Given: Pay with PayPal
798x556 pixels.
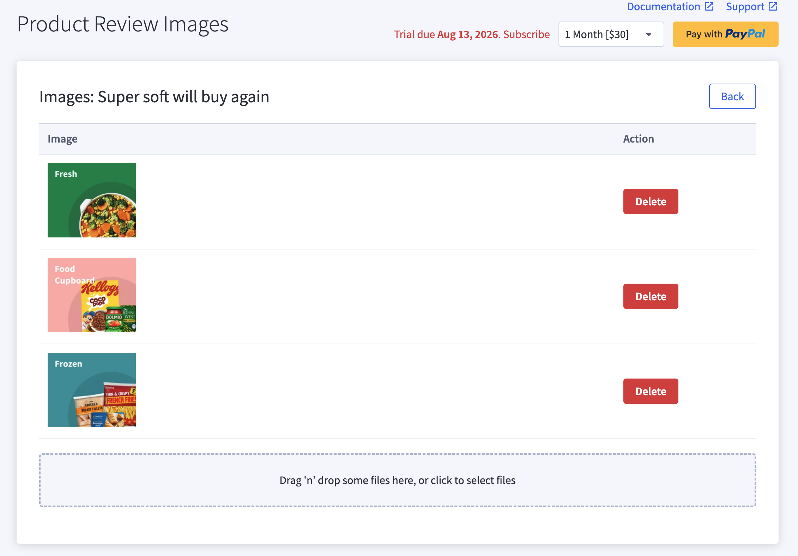Looking at the screenshot, I should tap(725, 34).
